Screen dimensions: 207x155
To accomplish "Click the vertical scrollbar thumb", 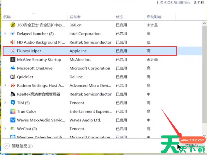I will (x=204, y=74).
